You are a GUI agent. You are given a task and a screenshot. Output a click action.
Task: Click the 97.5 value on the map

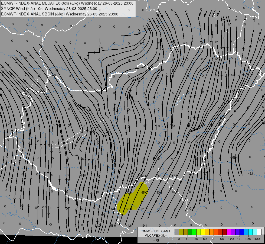[x=174, y=159]
